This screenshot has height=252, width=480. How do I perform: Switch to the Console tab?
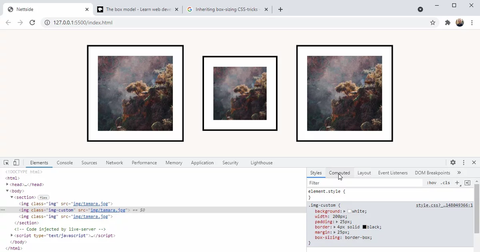(x=65, y=162)
